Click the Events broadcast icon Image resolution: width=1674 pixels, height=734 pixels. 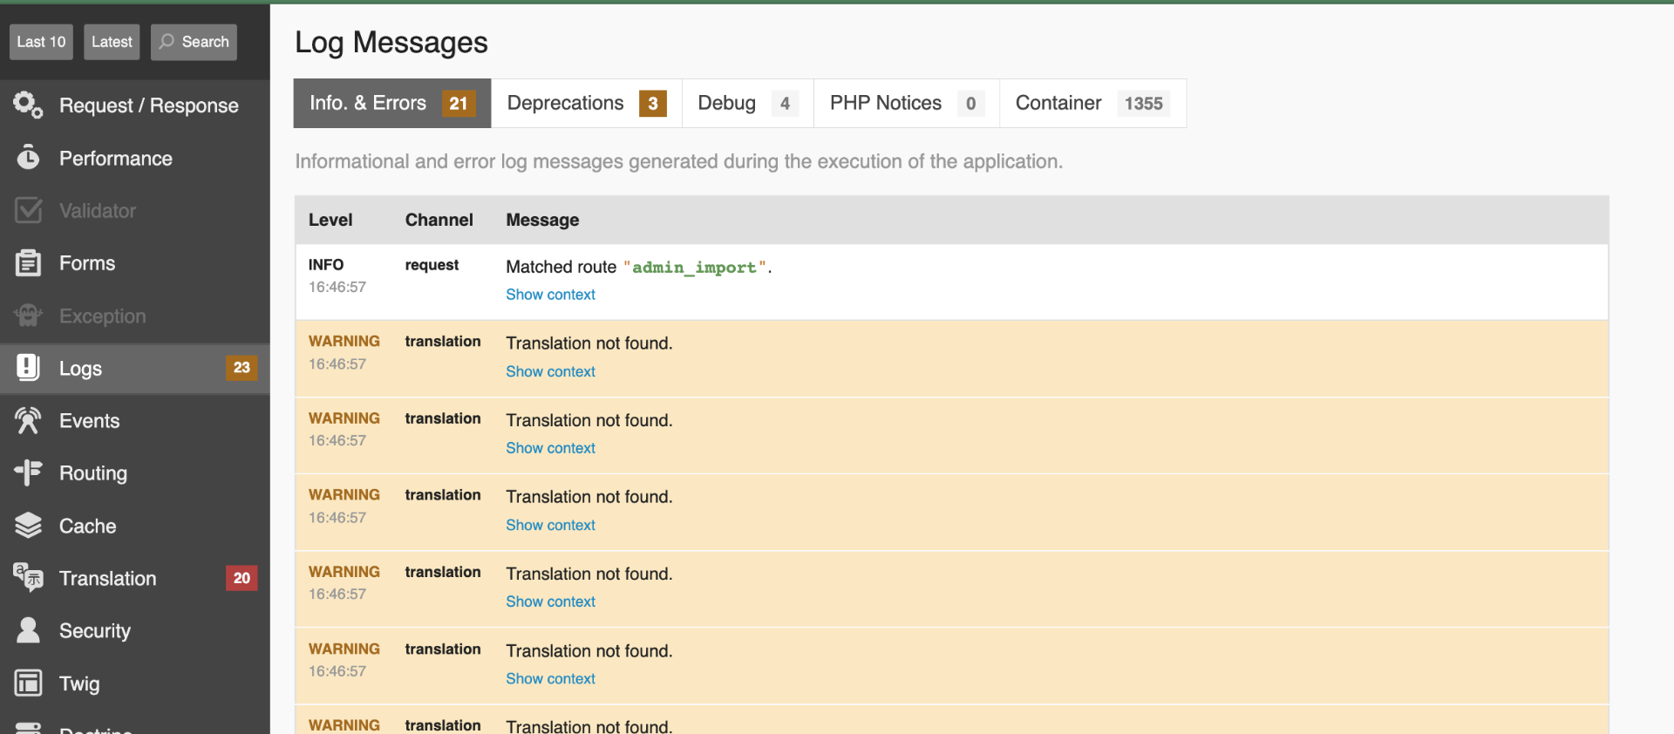click(x=28, y=421)
